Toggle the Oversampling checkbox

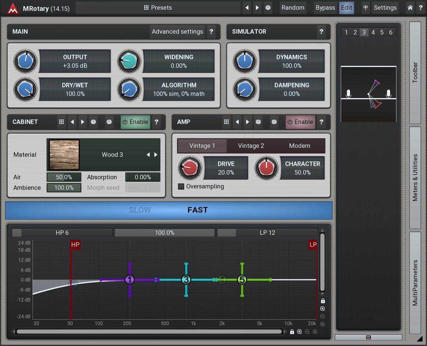tap(181, 186)
